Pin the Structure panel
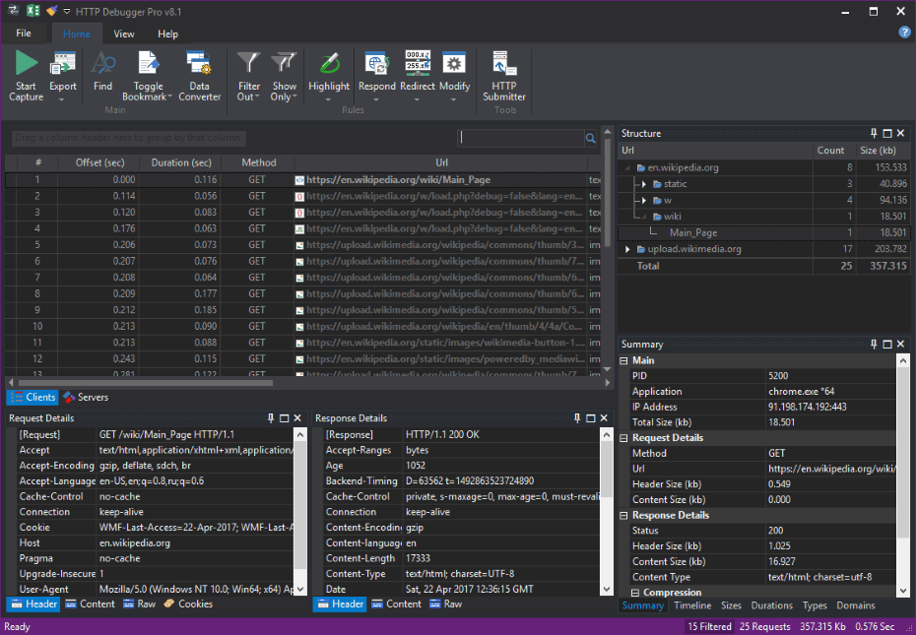 pyautogui.click(x=874, y=133)
